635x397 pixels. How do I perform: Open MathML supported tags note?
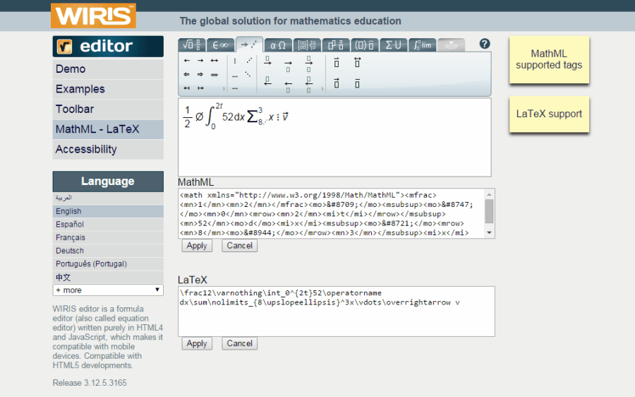pyautogui.click(x=549, y=59)
